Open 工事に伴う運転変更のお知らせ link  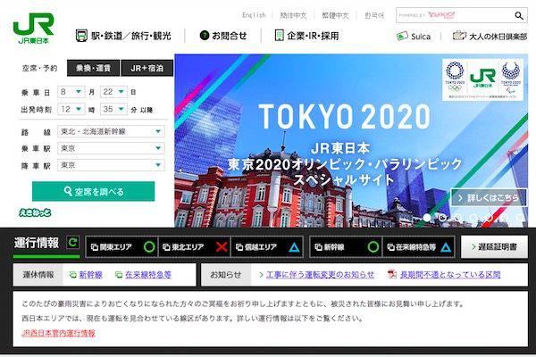click(x=320, y=275)
